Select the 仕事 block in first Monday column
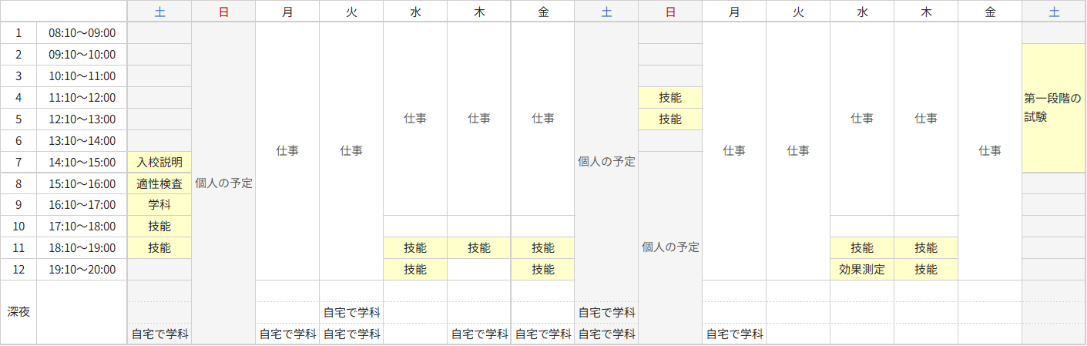 (x=287, y=151)
